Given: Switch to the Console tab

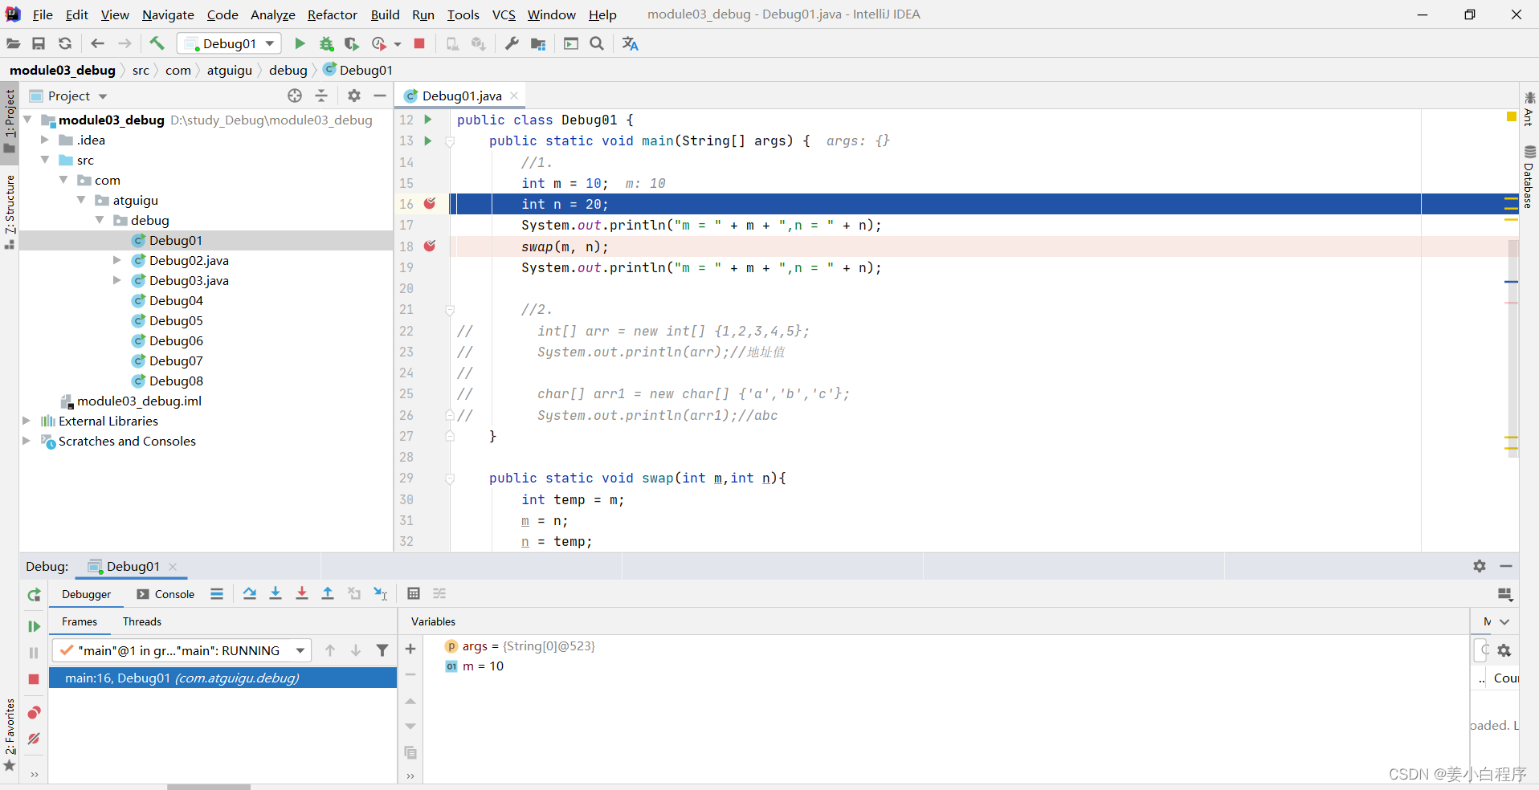Looking at the screenshot, I should (x=165, y=594).
